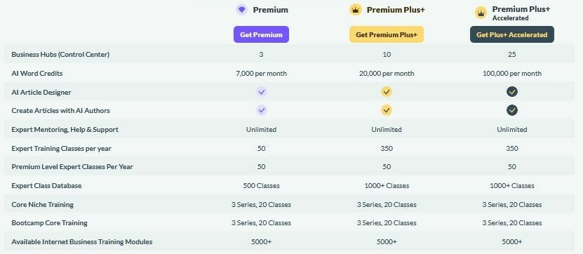Click the dark checkmark for Create Articles with AI Authors
Screen dimensions: 583x254
(512, 110)
